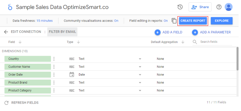Viewport: 241px width, 111px height.
Task: Click the Default Aggregation column header
Action: (x=164, y=42)
